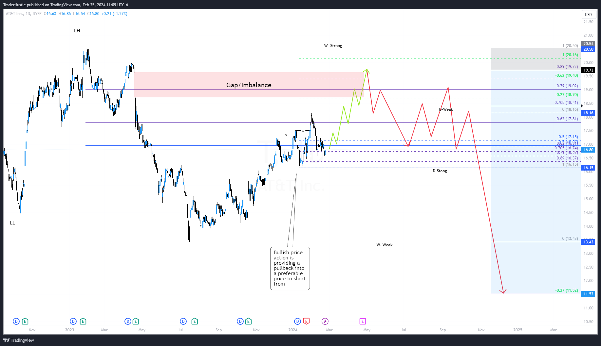Open the dividend D marker nearest the 2023 label
601x346 pixels.
pyautogui.click(x=73, y=321)
